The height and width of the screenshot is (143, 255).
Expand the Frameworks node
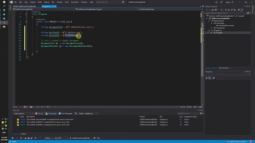click(212, 28)
